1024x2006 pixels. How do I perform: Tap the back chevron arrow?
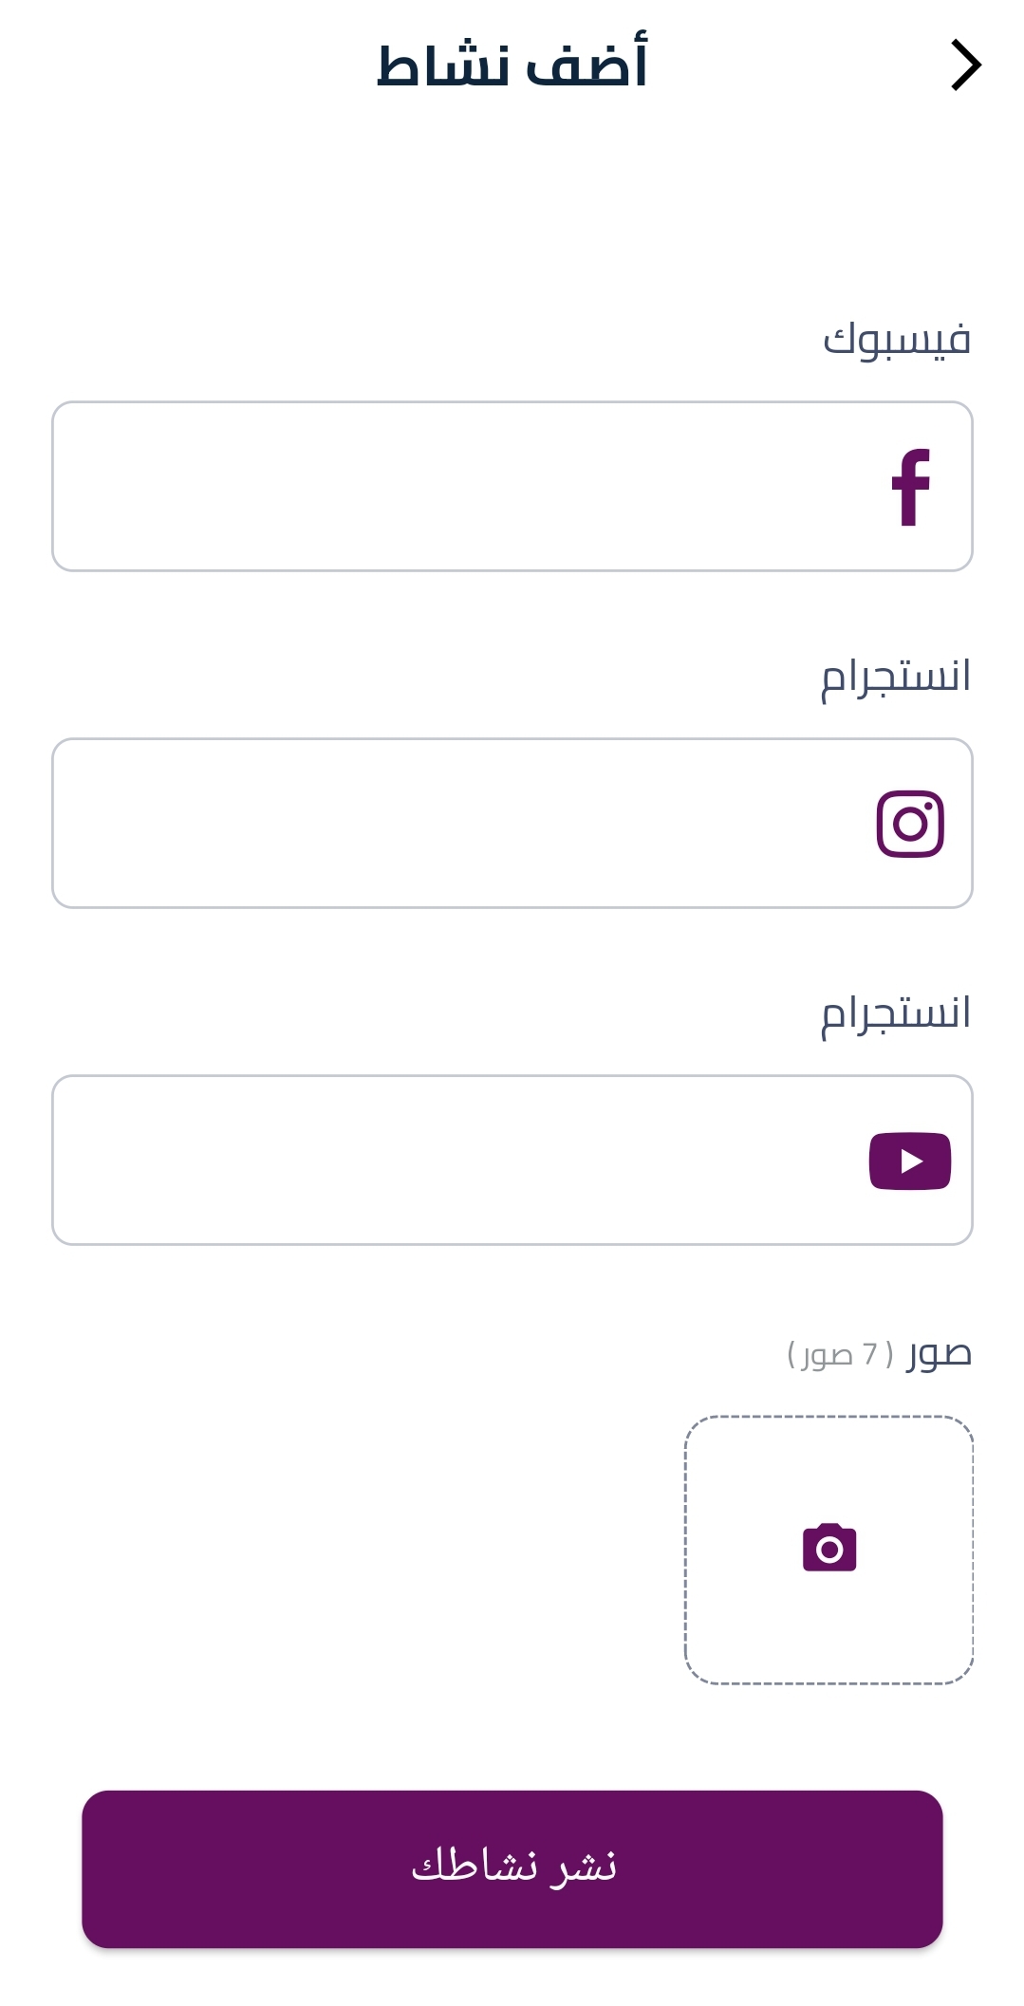pos(965,65)
